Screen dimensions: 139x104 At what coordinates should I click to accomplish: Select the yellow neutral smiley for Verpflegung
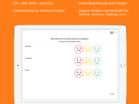(x=88, y=61)
